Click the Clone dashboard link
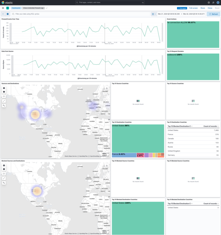The width and height of the screenshot is (221, 235). tap(210, 8)
